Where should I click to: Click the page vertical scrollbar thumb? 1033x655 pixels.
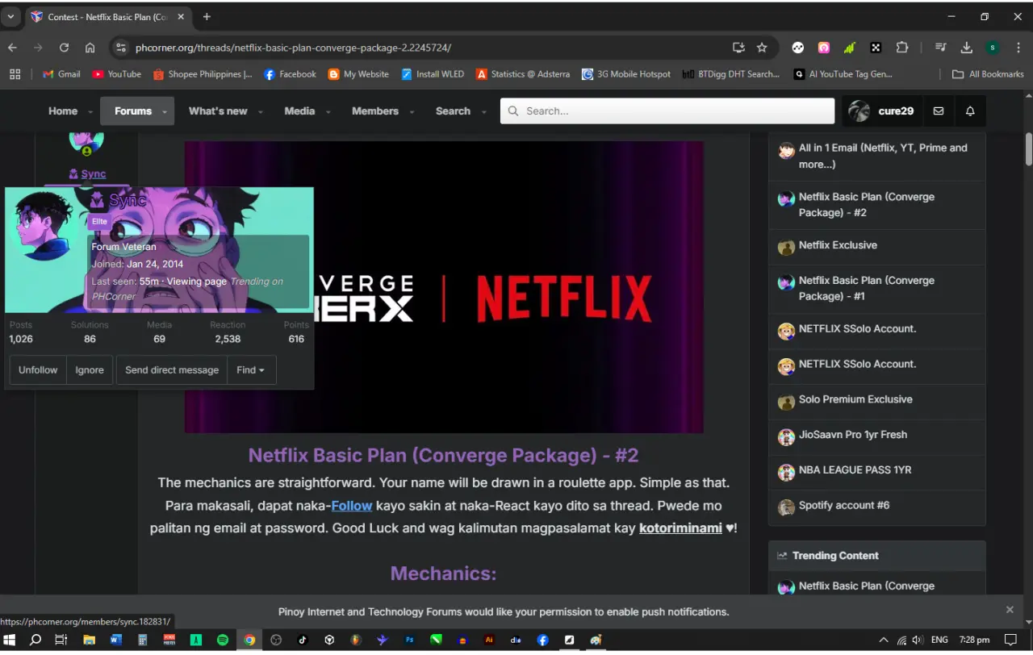(x=1029, y=148)
